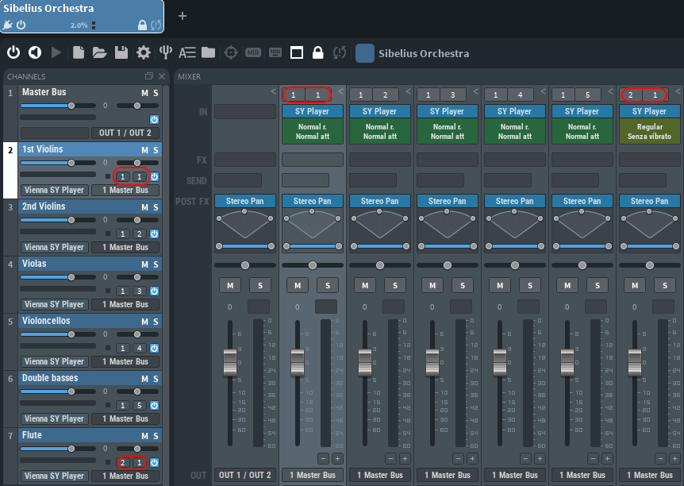Click the blue instance color square
Screen dimensions: 684x486
point(365,53)
